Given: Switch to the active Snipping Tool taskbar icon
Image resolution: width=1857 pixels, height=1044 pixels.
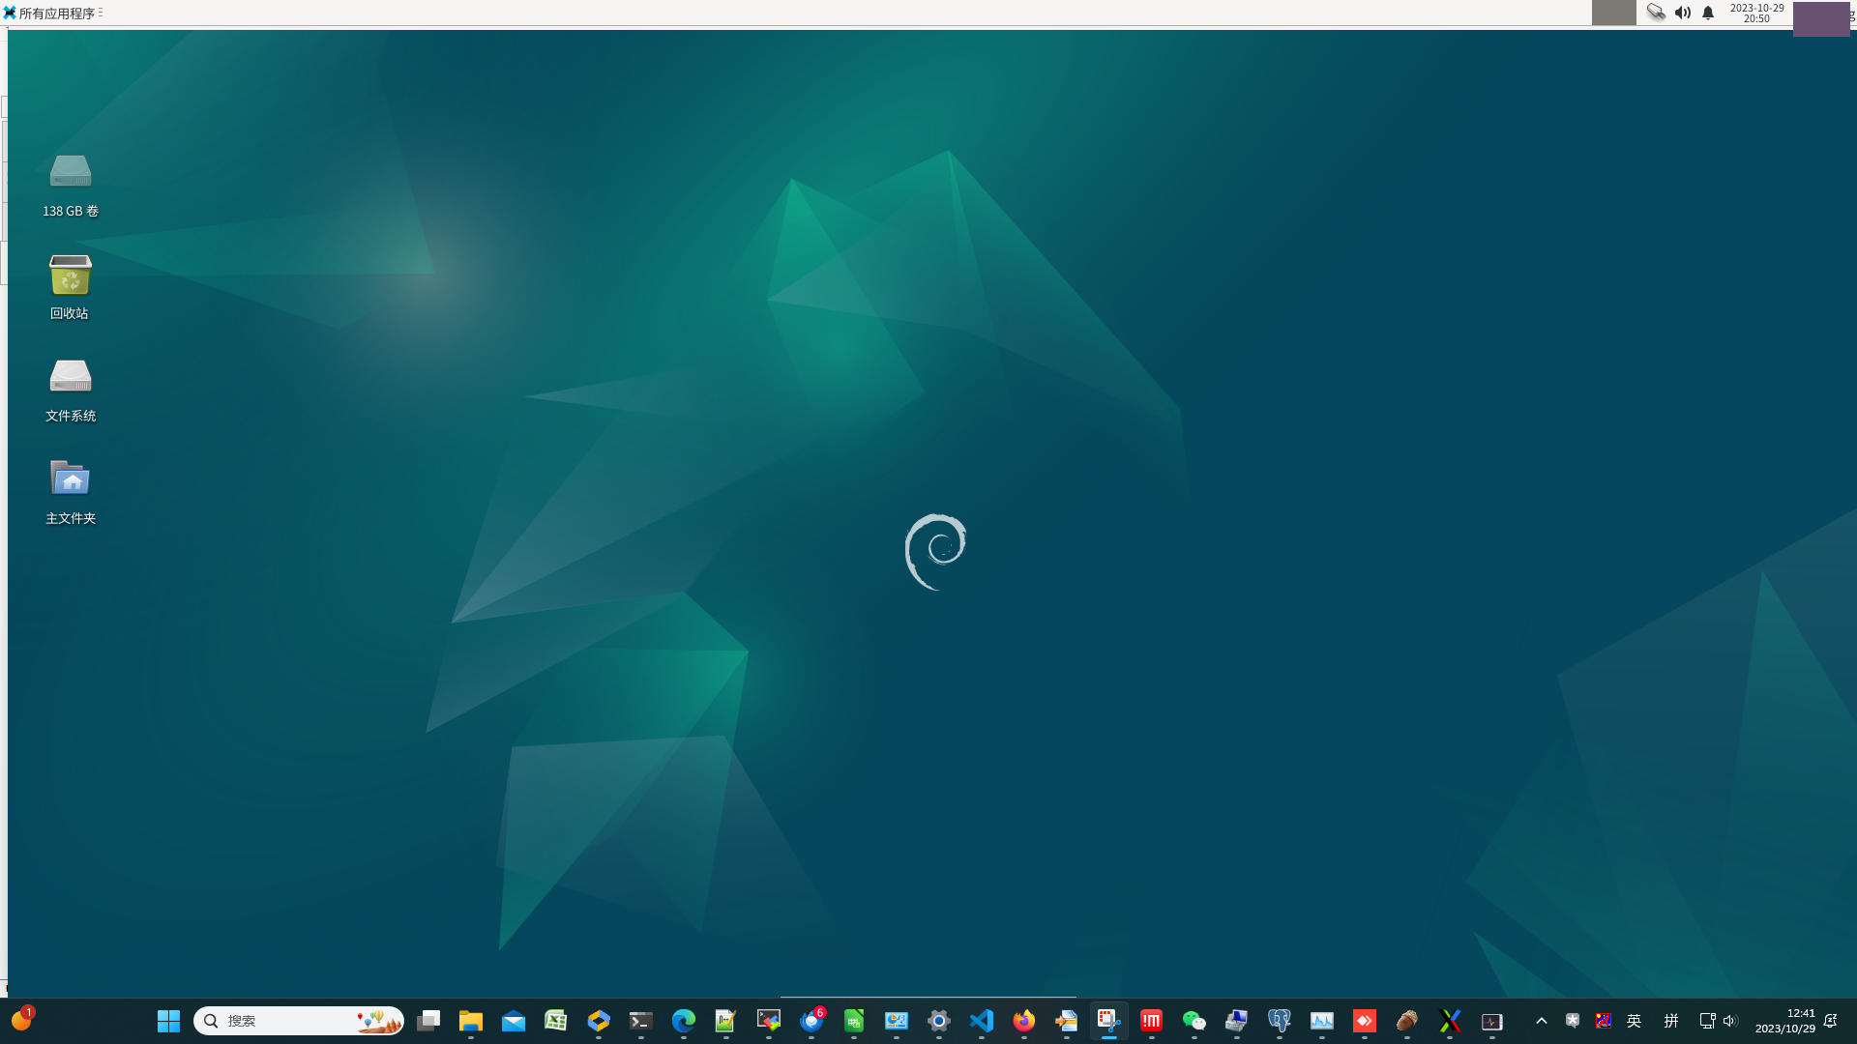Looking at the screenshot, I should pyautogui.click(x=1109, y=1021).
